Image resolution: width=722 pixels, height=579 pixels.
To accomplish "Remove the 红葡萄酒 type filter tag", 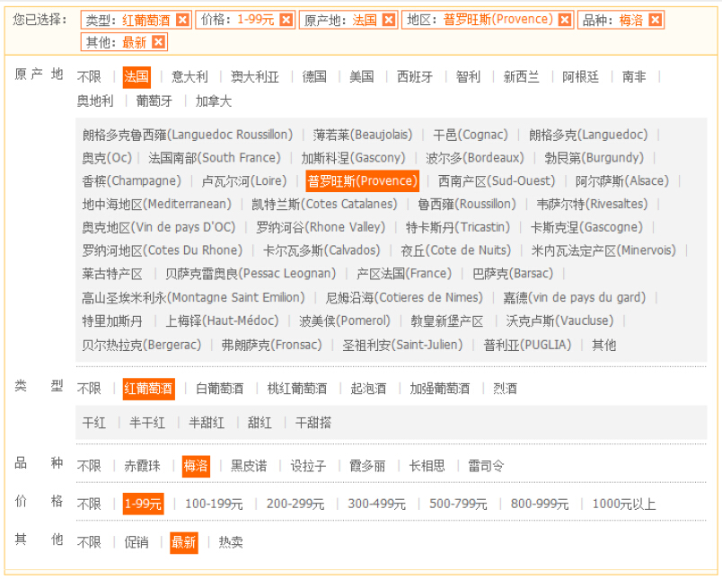I will tap(184, 19).
